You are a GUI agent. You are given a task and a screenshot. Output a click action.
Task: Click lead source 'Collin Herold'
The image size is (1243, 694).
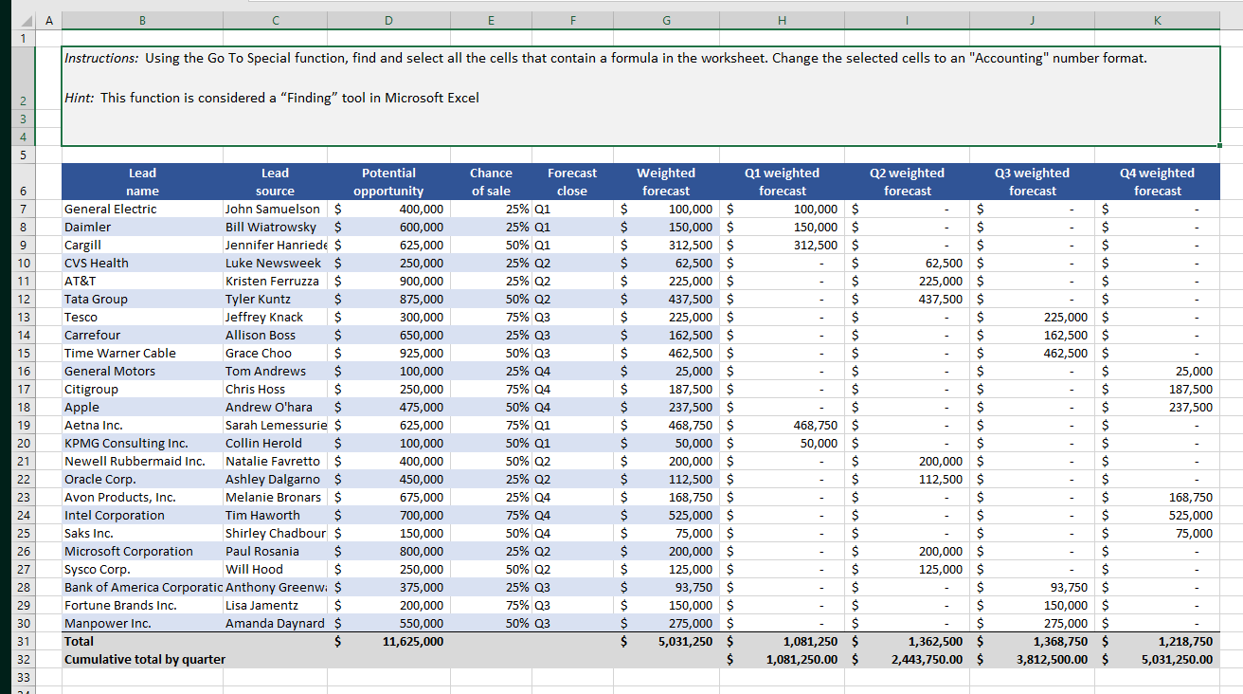pyautogui.click(x=277, y=443)
